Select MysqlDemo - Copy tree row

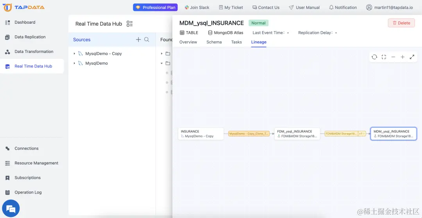(112, 54)
